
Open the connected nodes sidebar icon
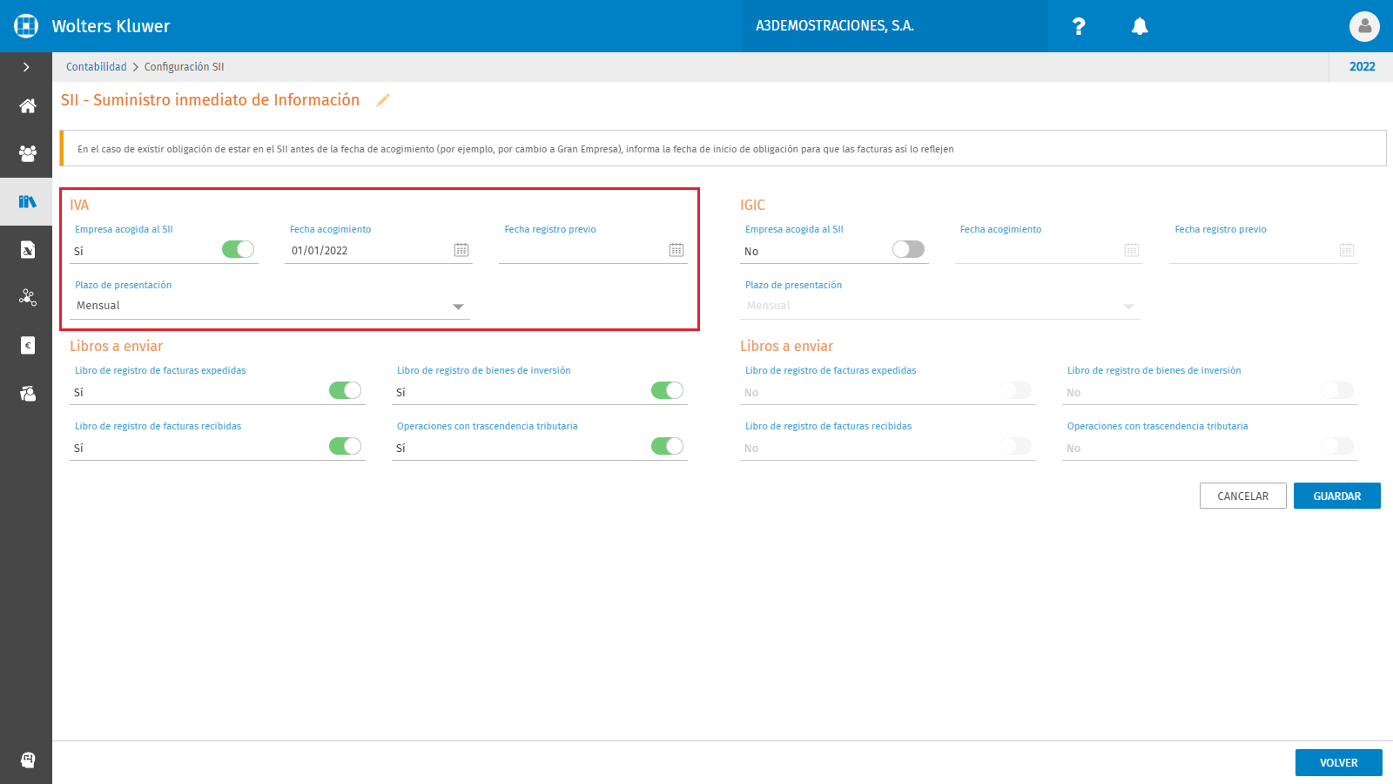tap(27, 298)
